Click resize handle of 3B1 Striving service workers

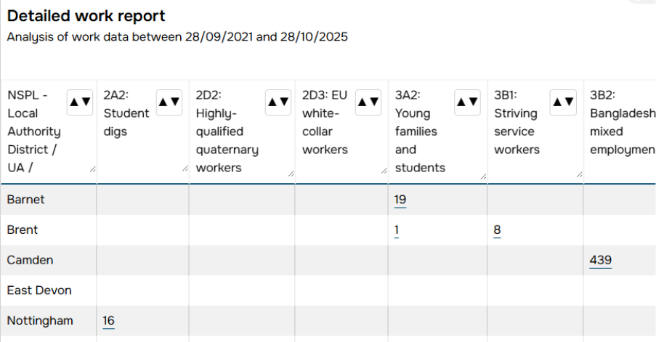click(579, 174)
